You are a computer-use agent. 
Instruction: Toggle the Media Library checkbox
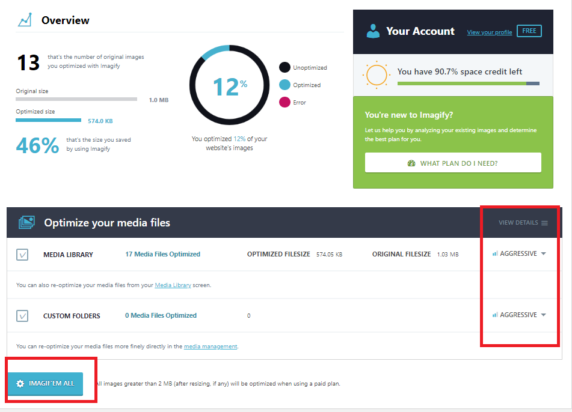click(x=22, y=254)
